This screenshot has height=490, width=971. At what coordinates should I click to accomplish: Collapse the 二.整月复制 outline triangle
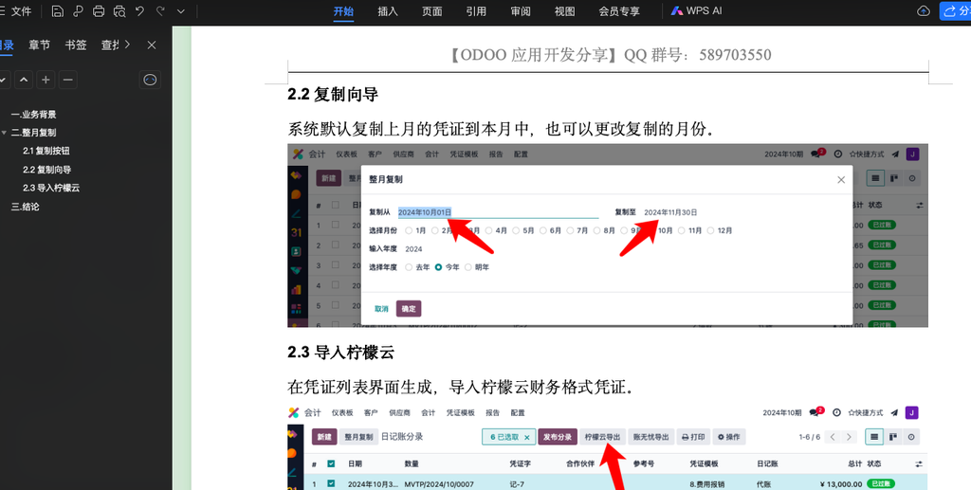(5, 133)
